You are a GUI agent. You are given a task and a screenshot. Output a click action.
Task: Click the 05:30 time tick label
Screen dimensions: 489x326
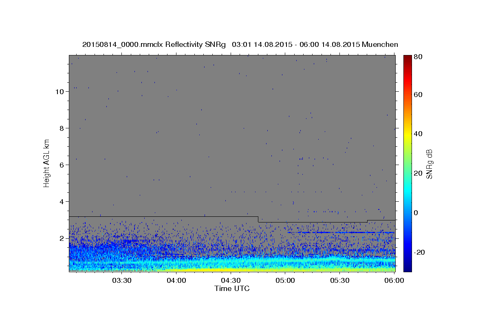[x=339, y=281]
